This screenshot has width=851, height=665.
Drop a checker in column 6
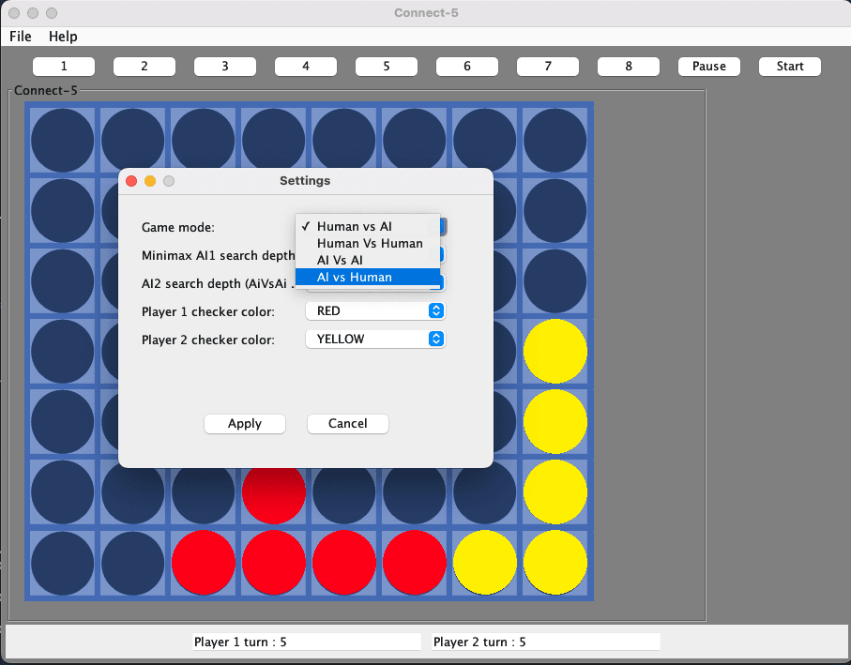[466, 66]
